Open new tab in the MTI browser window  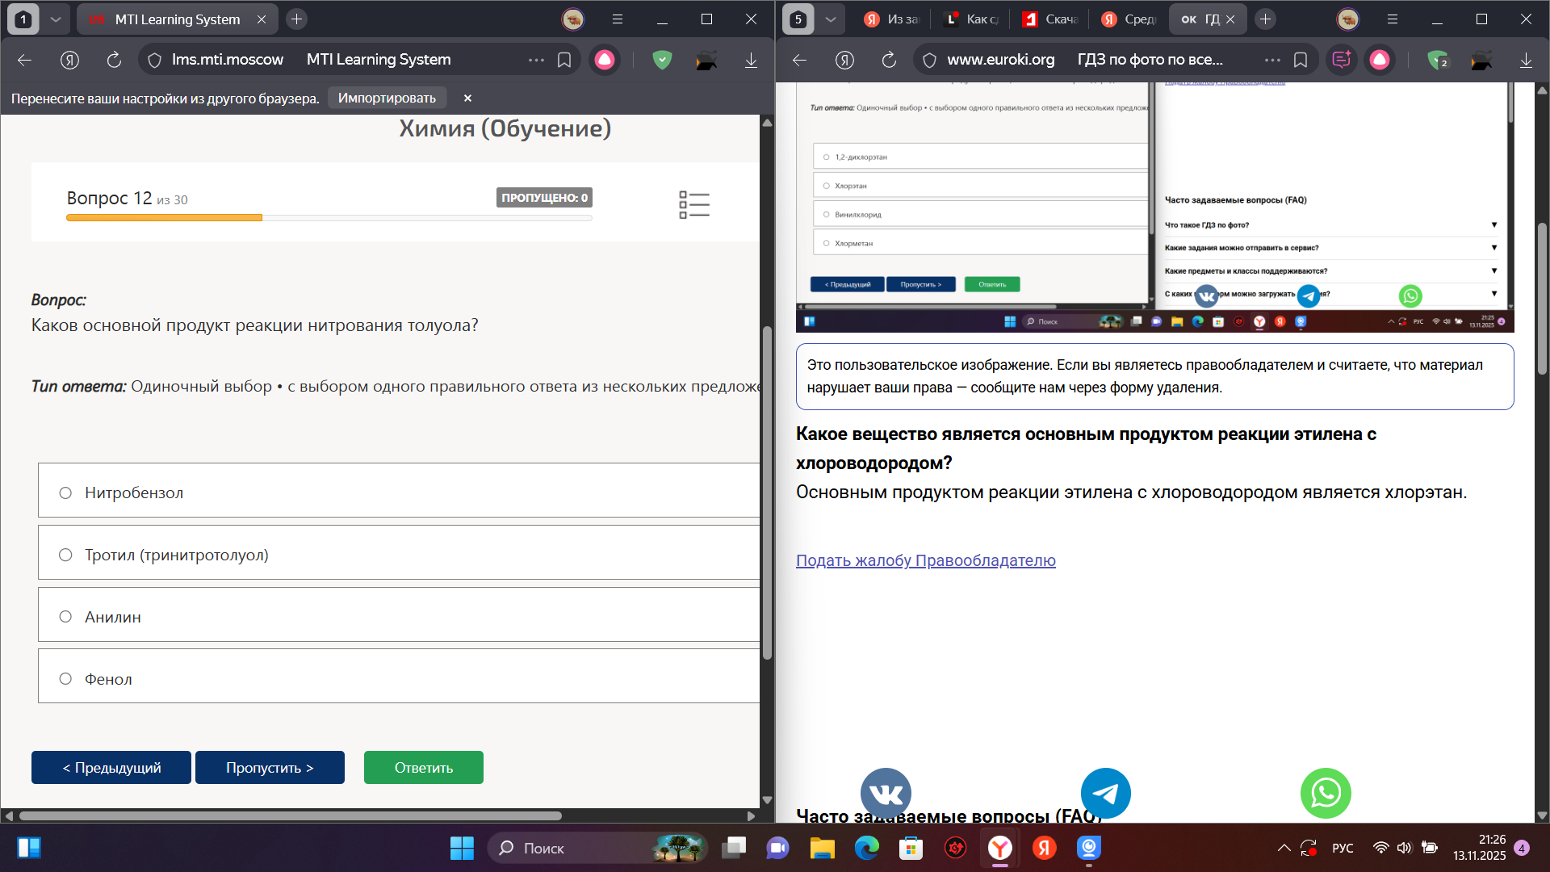pos(297,19)
